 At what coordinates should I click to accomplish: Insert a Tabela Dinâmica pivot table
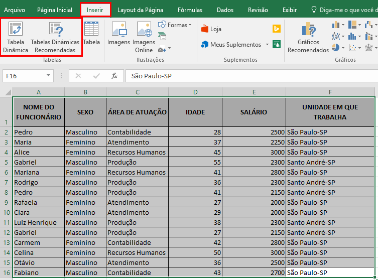tap(16, 37)
